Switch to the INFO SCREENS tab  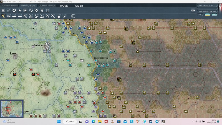[28, 6]
